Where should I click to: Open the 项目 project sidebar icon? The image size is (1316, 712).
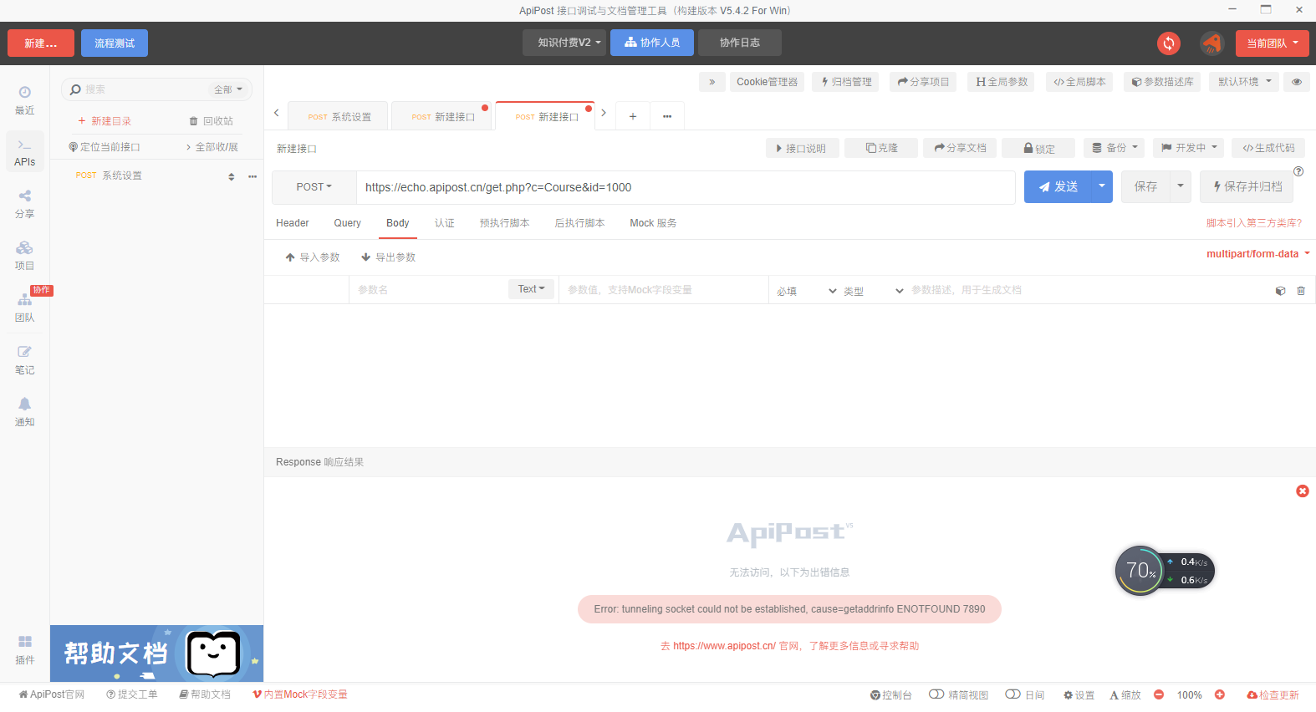pyautogui.click(x=25, y=256)
